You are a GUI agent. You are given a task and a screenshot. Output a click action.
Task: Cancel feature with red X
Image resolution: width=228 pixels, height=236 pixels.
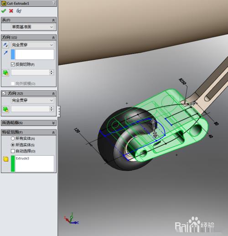11,11
